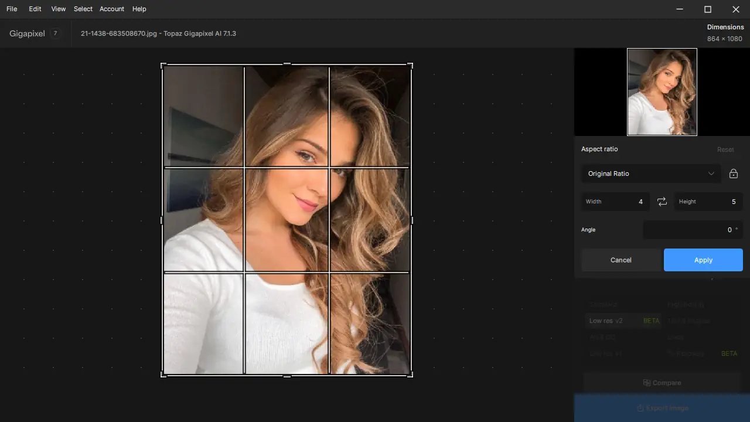Click the Height input field
This screenshot has height=422, width=750.
click(708, 202)
